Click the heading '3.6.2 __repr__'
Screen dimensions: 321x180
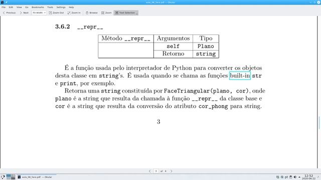click(79, 26)
